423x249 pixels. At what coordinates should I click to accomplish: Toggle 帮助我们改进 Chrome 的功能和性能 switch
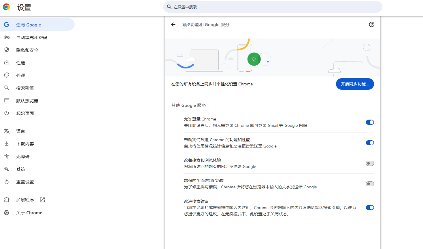(370, 143)
